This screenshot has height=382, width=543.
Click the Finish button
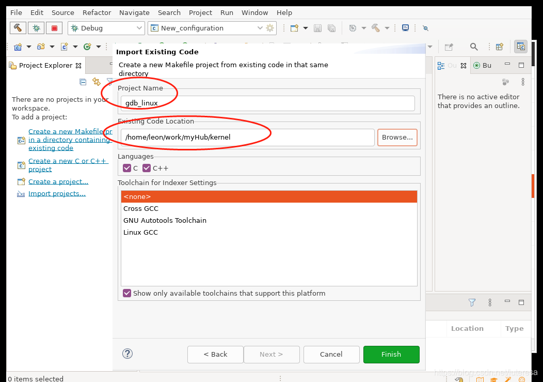tap(391, 354)
